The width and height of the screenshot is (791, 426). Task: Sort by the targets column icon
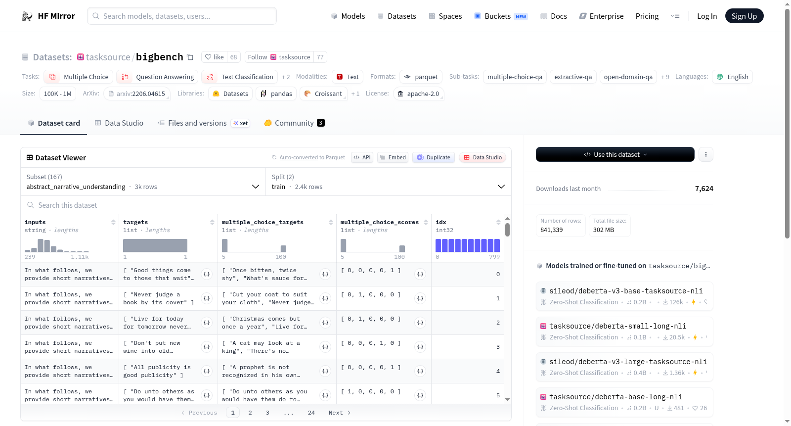(212, 222)
